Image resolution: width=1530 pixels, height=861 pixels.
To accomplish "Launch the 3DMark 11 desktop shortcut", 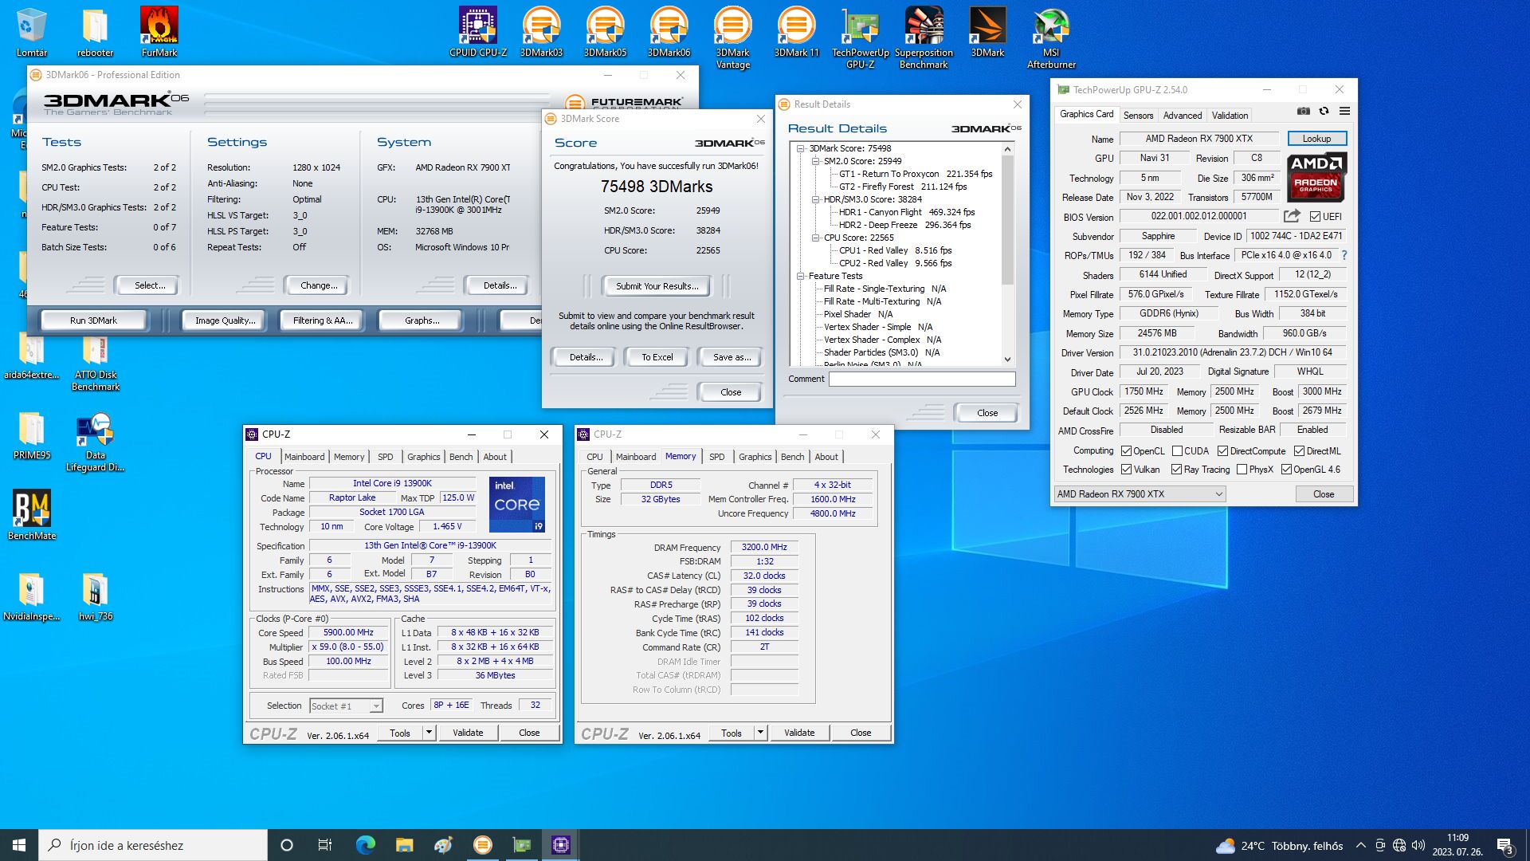I will pos(797,32).
